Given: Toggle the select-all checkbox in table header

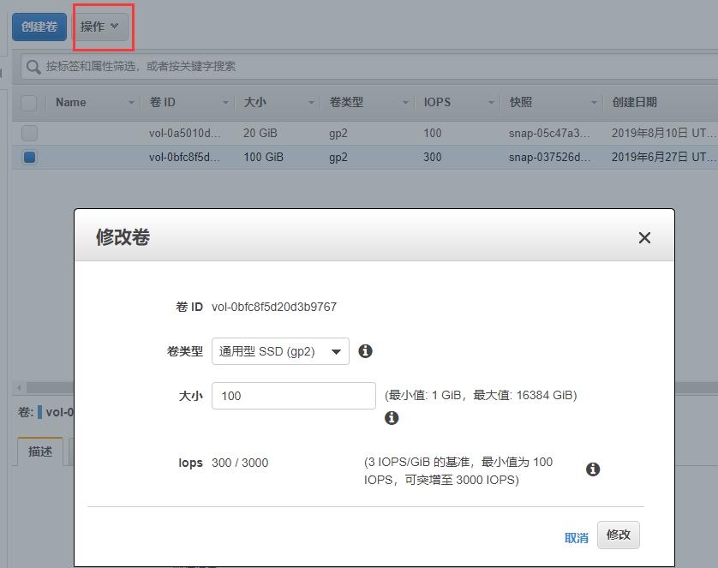Looking at the screenshot, I should click(29, 103).
